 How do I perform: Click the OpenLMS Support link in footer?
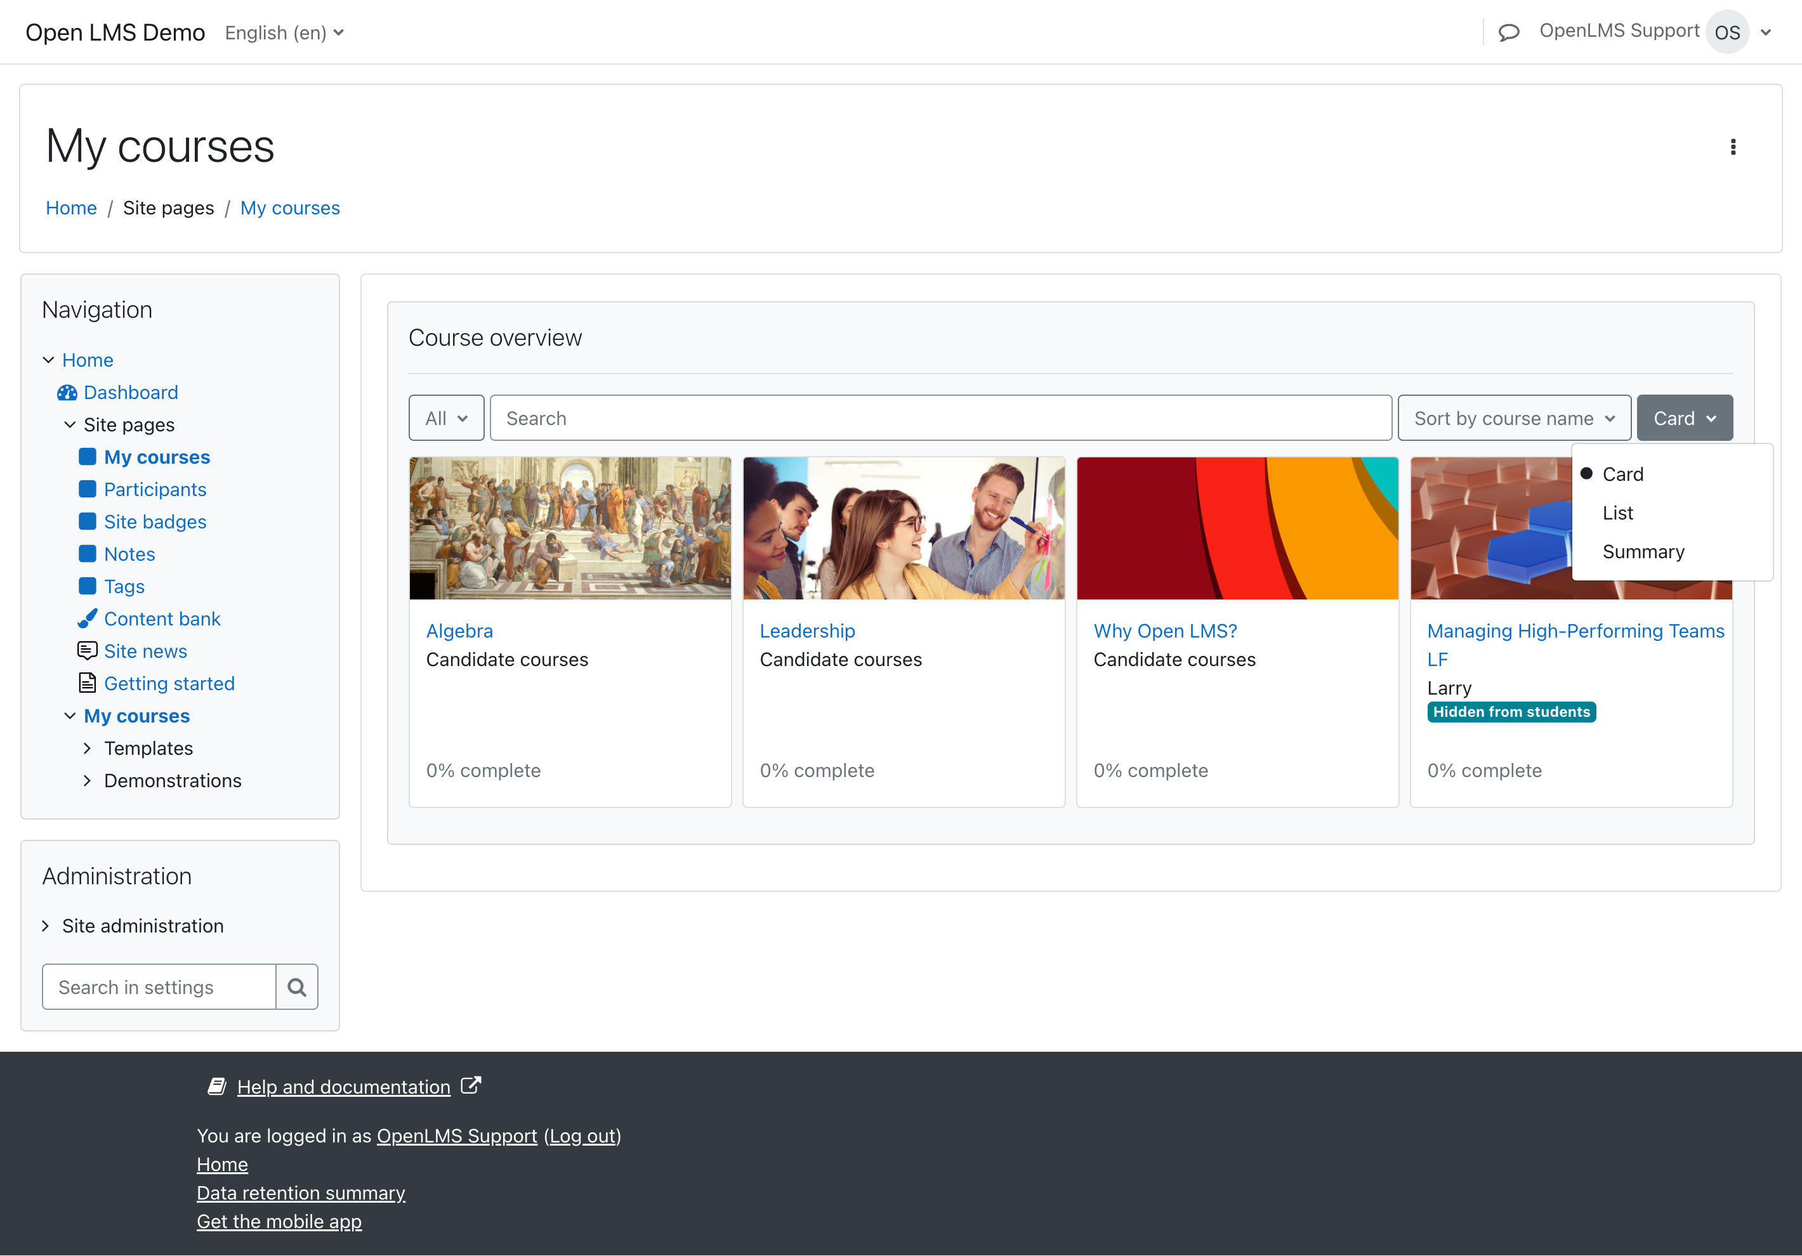tap(457, 1135)
